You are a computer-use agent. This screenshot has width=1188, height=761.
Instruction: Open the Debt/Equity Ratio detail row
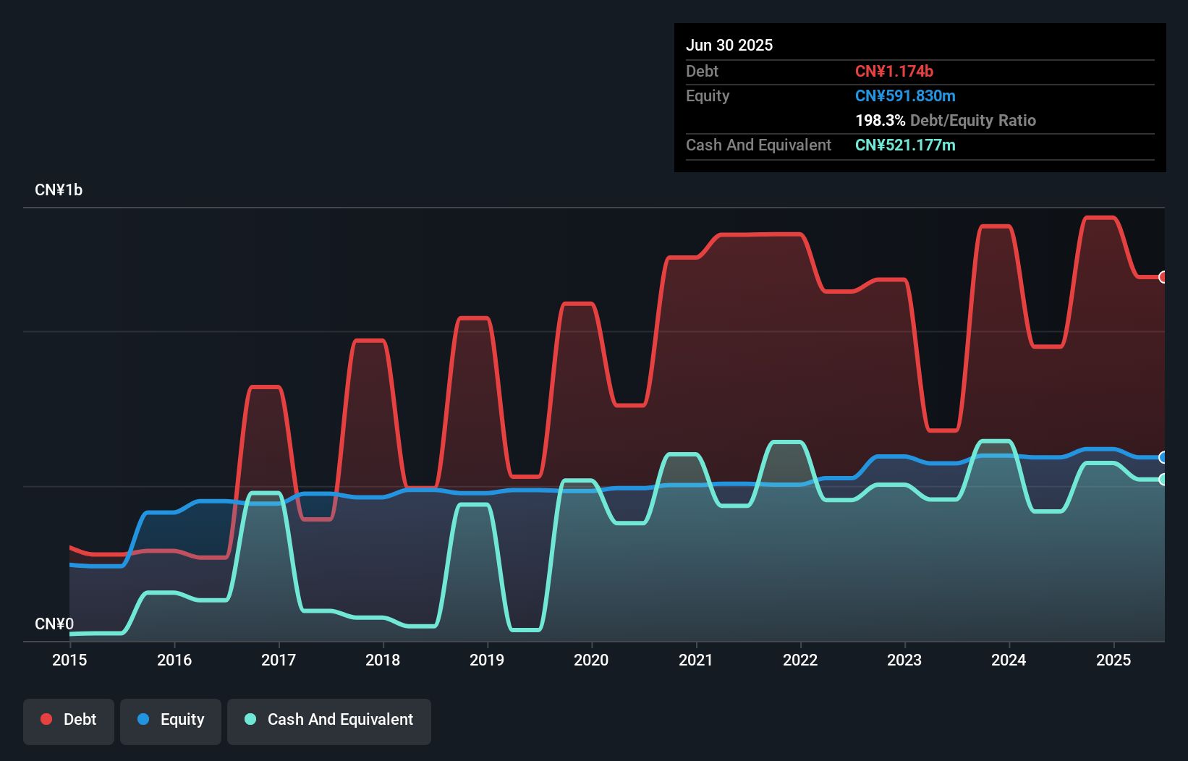click(946, 120)
